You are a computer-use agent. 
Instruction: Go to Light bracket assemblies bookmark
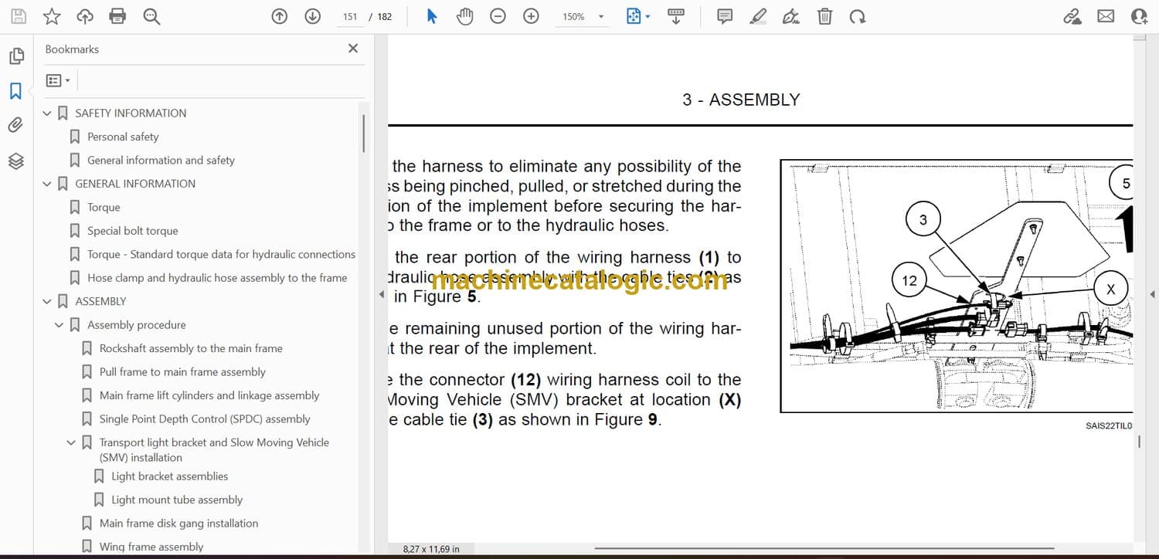coord(170,476)
